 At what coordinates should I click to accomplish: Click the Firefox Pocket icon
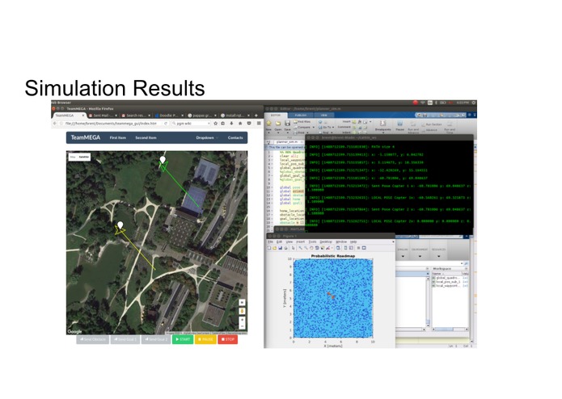[x=249, y=124]
